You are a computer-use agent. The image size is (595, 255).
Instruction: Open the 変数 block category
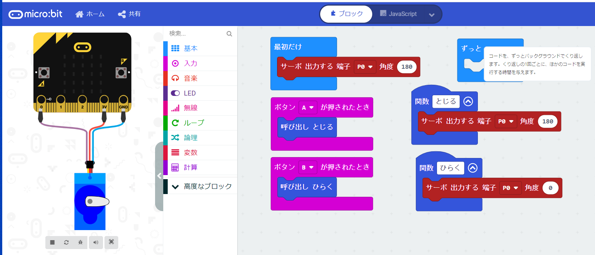click(200, 152)
